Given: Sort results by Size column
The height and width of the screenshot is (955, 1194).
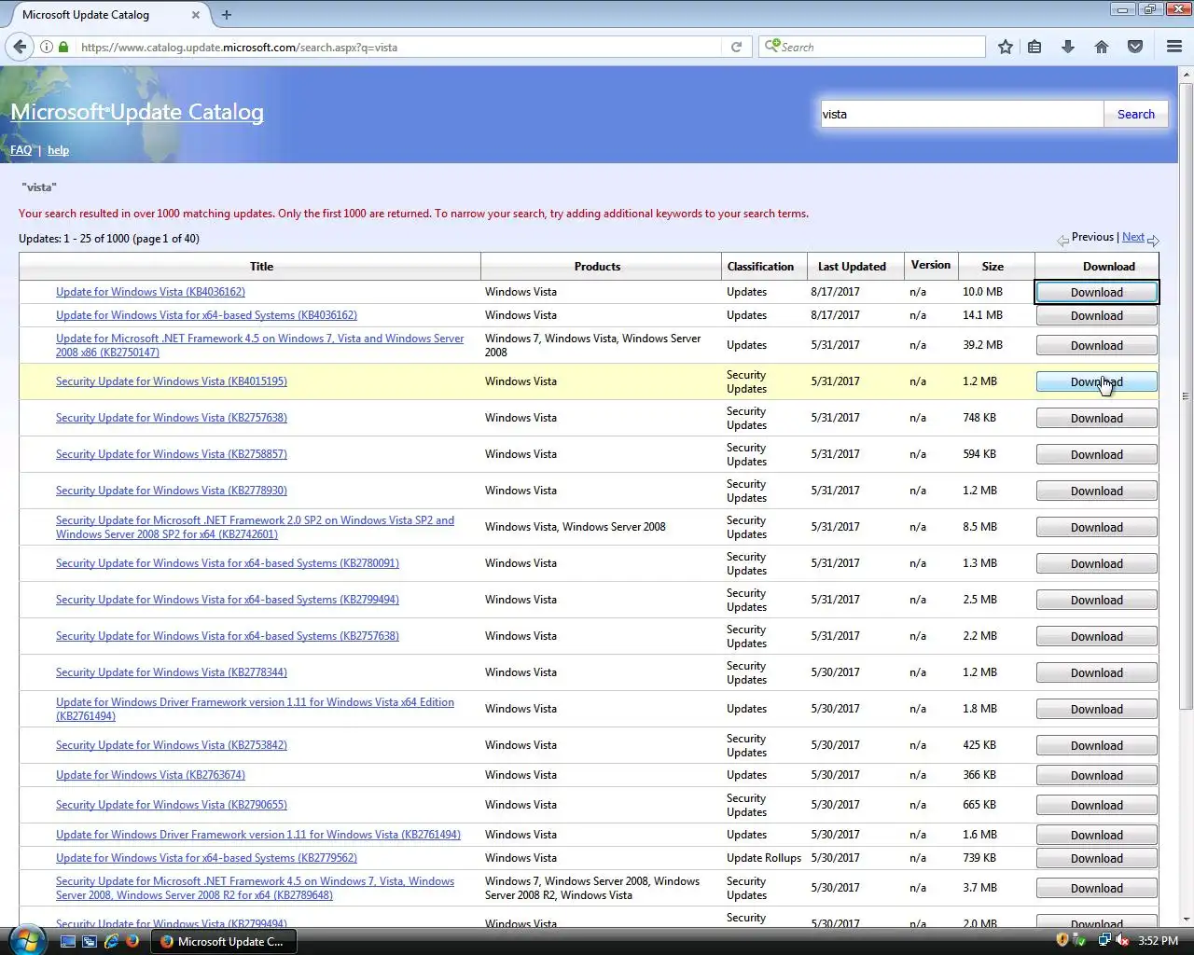Looking at the screenshot, I should [993, 267].
